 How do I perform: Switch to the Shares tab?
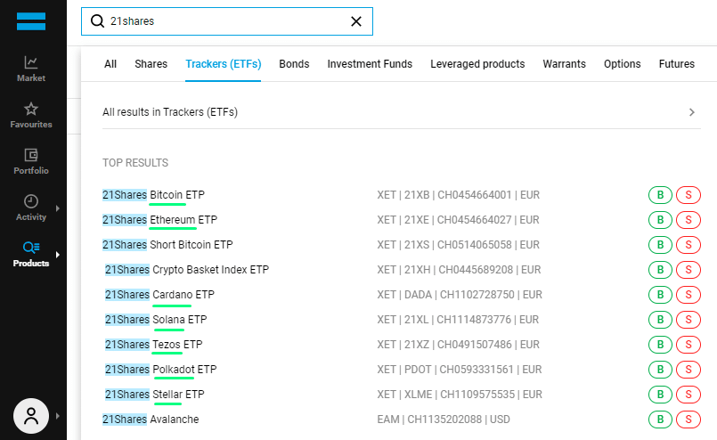(151, 64)
